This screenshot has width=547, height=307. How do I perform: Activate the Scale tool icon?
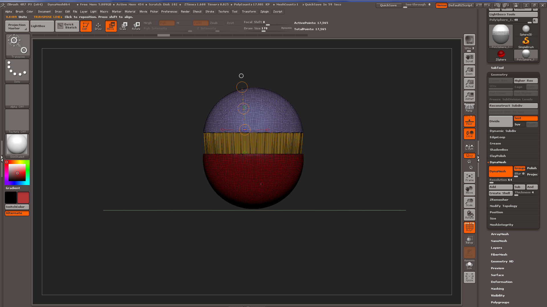[123, 26]
